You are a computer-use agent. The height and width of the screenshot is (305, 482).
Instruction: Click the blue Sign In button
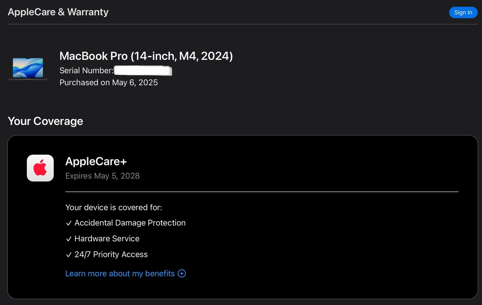(x=463, y=12)
